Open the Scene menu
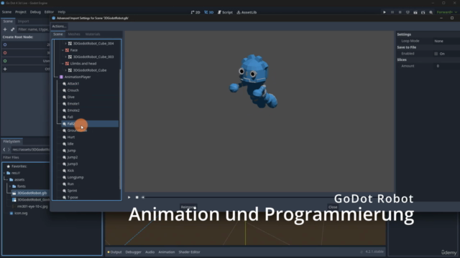Screen dimensions: 460x258 6,12
